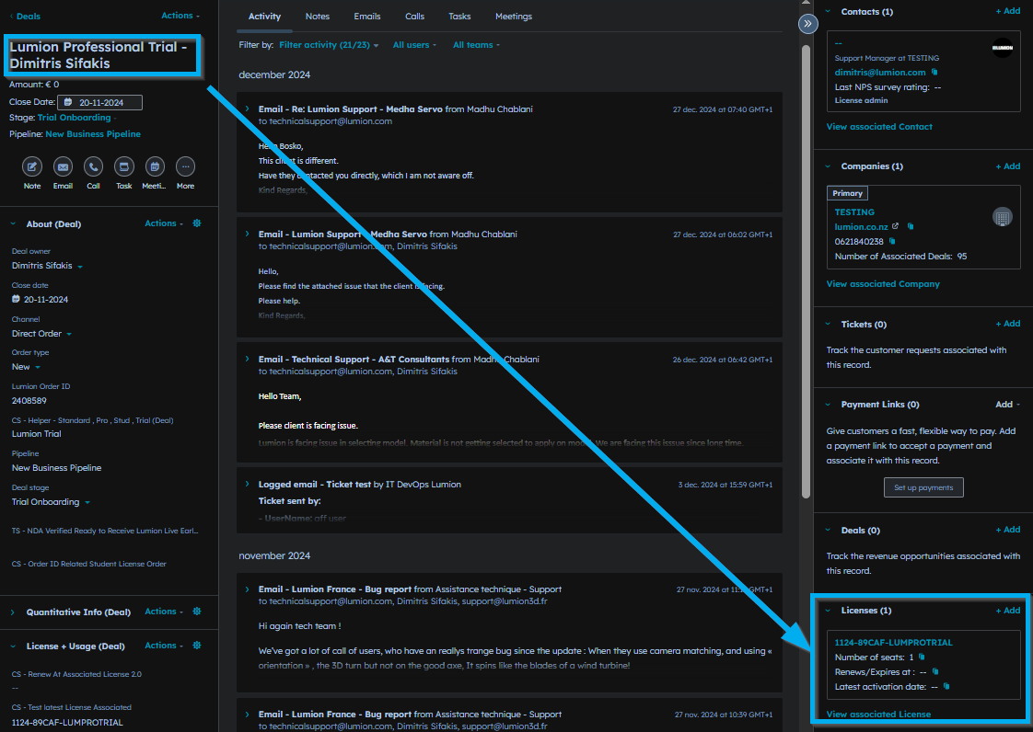This screenshot has height=732, width=1033.
Task: Click the Task action icon
Action: coord(123,166)
